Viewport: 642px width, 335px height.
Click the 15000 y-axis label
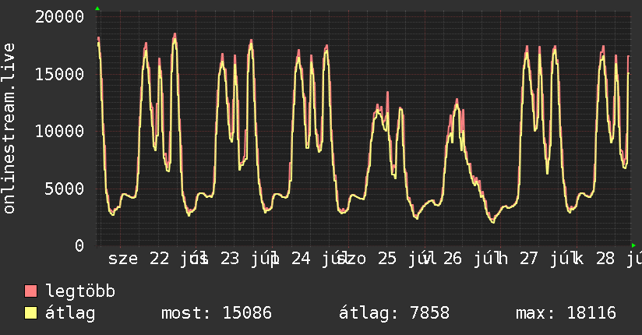point(59,74)
